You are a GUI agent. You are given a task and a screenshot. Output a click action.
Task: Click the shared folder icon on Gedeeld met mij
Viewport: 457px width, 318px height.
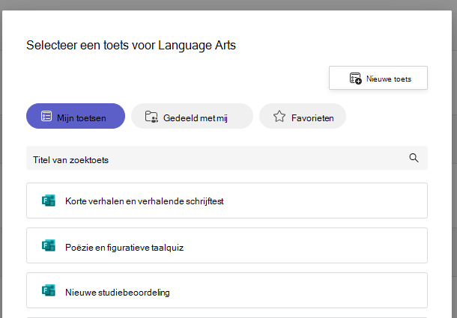click(x=151, y=117)
